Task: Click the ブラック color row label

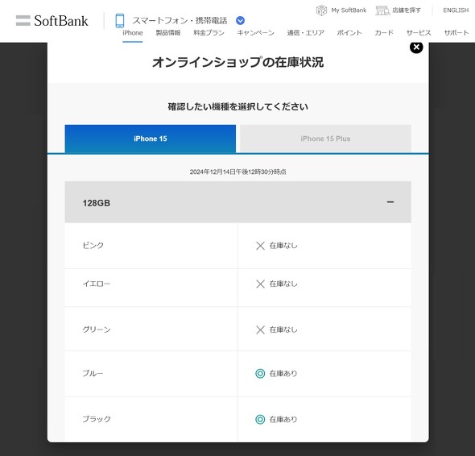Action: tap(97, 419)
